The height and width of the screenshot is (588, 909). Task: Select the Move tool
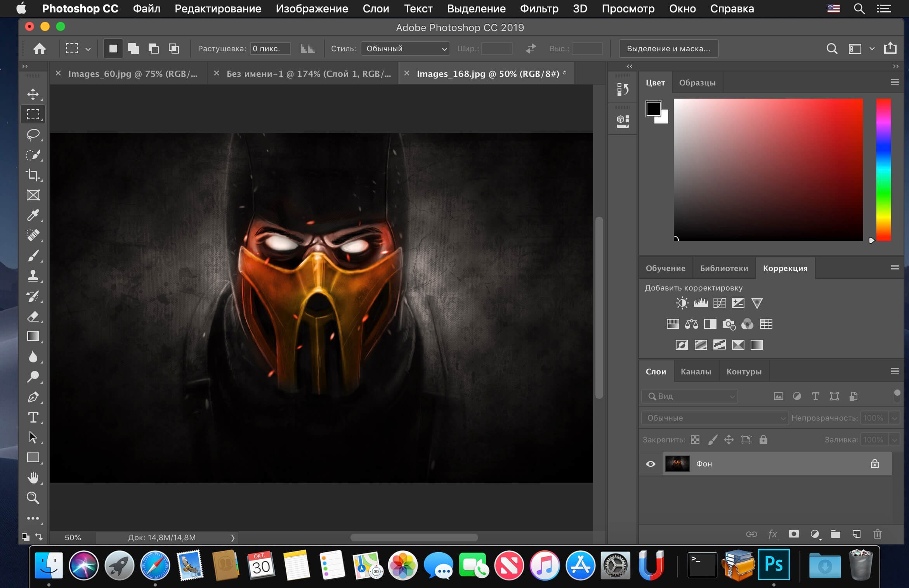click(33, 94)
